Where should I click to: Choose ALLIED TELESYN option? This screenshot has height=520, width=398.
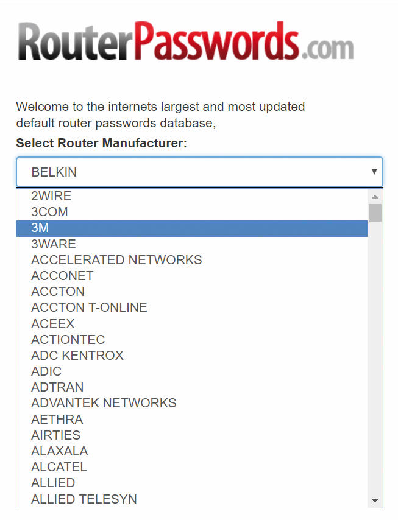pos(192,499)
